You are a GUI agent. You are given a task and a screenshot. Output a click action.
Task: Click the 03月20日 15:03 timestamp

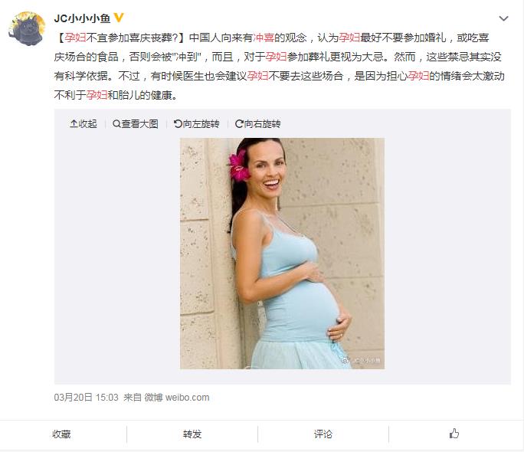tap(87, 397)
